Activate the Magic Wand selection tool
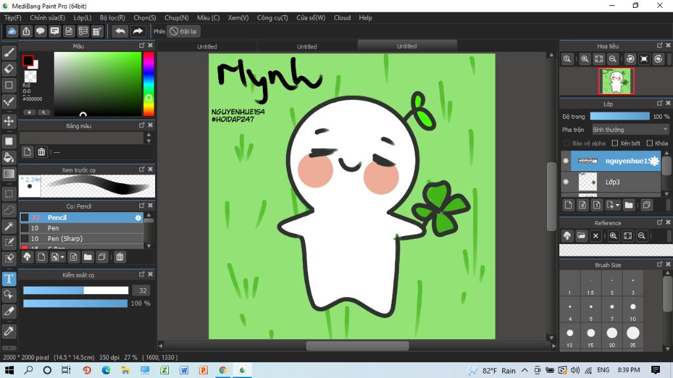This screenshot has height=378, width=673. click(9, 226)
